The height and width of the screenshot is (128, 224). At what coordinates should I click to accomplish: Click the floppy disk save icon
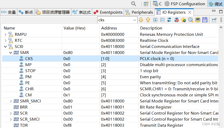[x=205, y=20]
